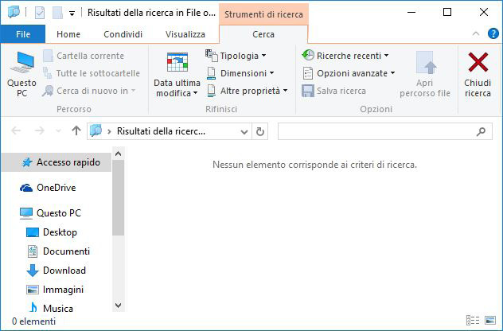Open the File menu tab
Viewport: 503px width, 331px height.
(23, 34)
